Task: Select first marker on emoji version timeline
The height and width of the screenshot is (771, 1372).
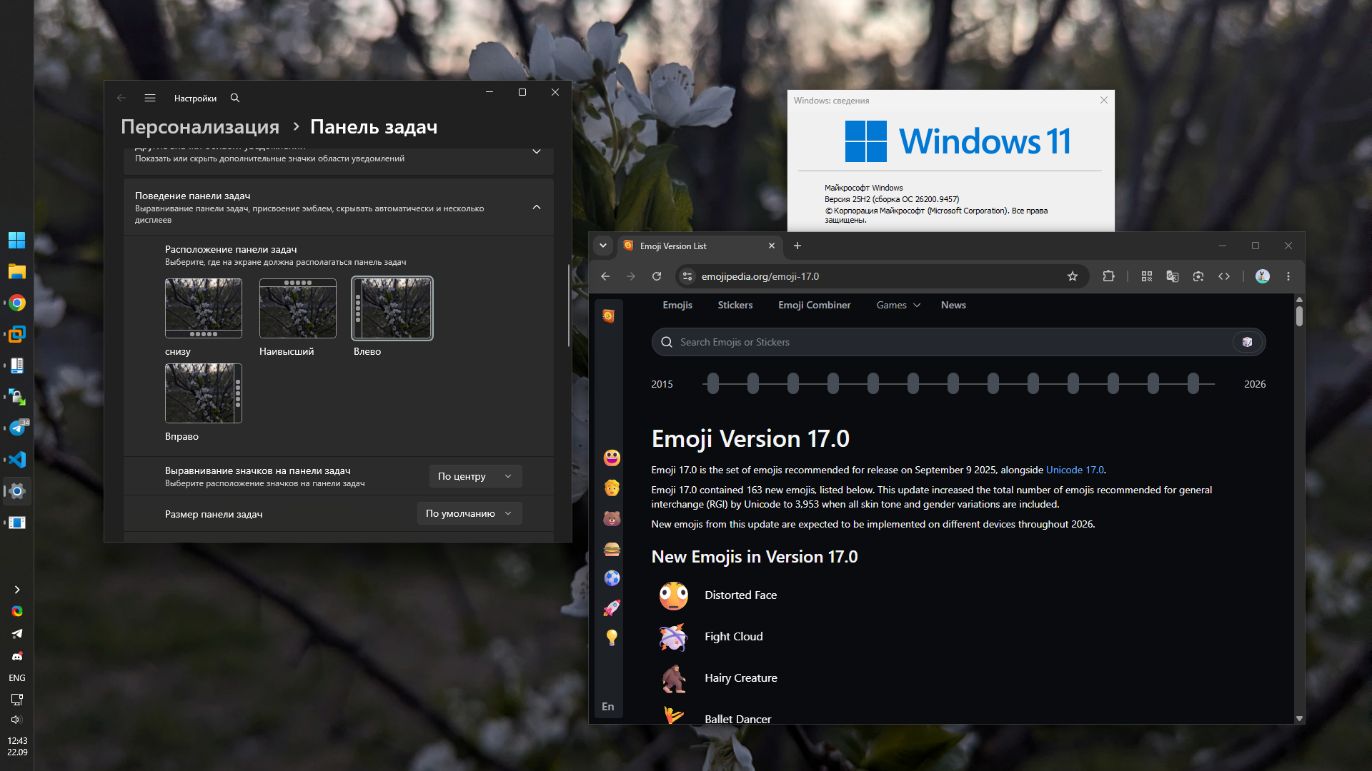Action: coord(713,383)
